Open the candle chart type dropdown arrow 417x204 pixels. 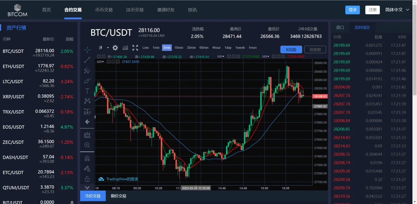point(108,48)
